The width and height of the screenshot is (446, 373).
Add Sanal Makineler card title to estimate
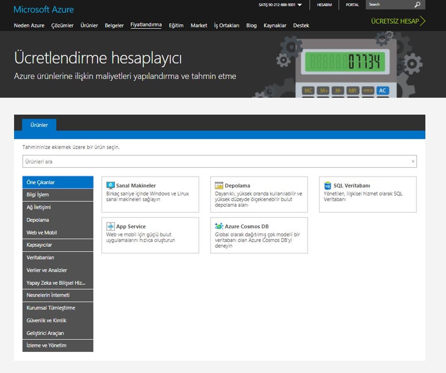click(x=136, y=186)
